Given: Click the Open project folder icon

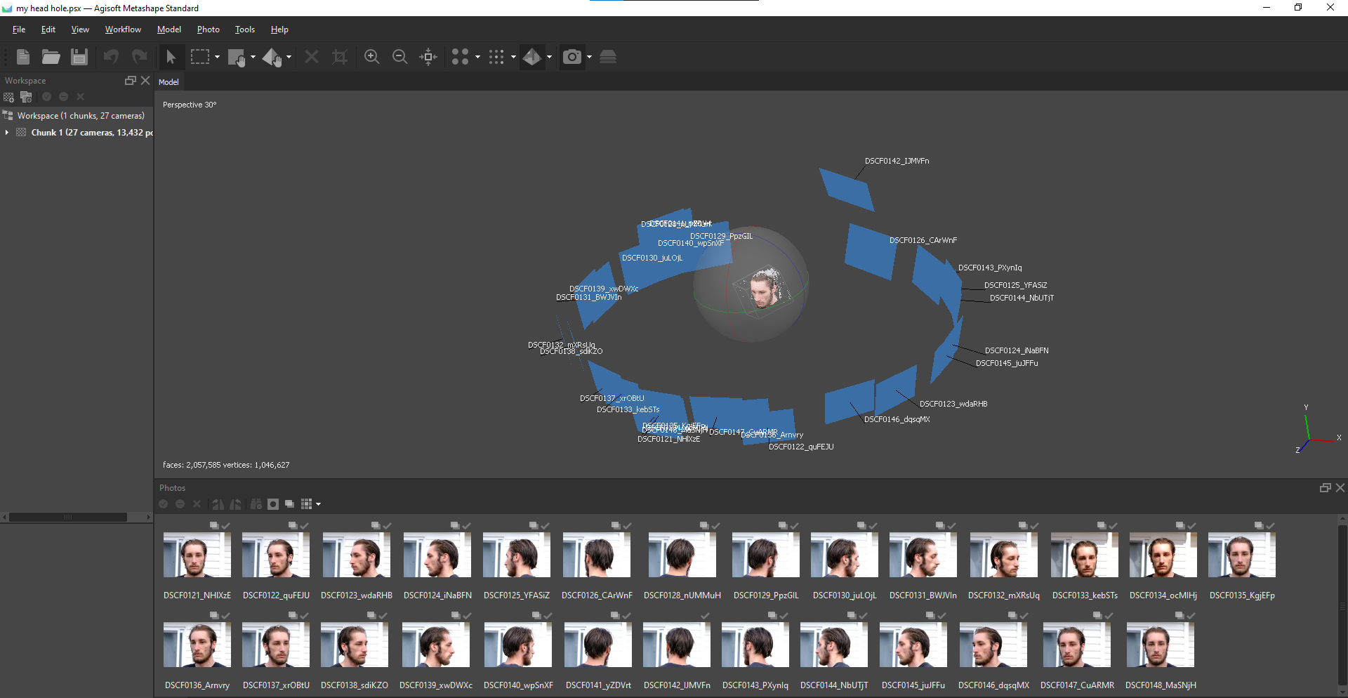Looking at the screenshot, I should point(51,57).
